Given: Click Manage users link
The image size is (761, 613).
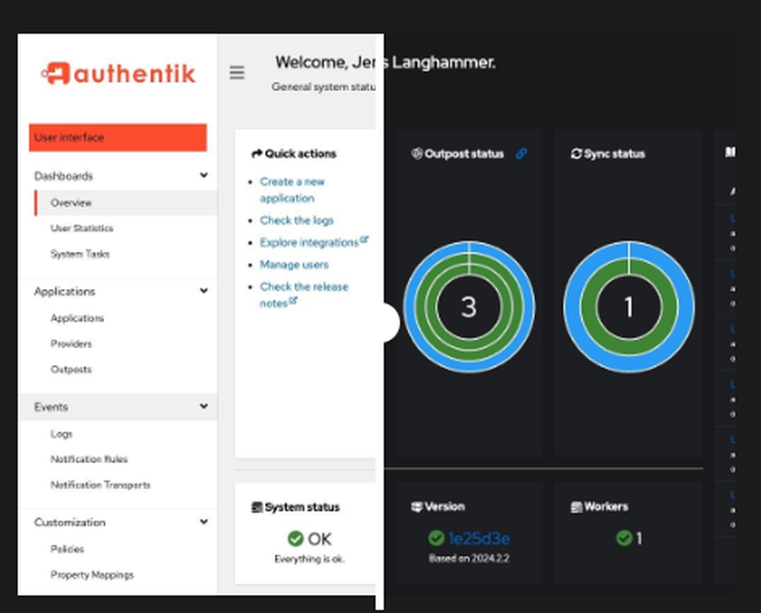Looking at the screenshot, I should pyautogui.click(x=294, y=265).
